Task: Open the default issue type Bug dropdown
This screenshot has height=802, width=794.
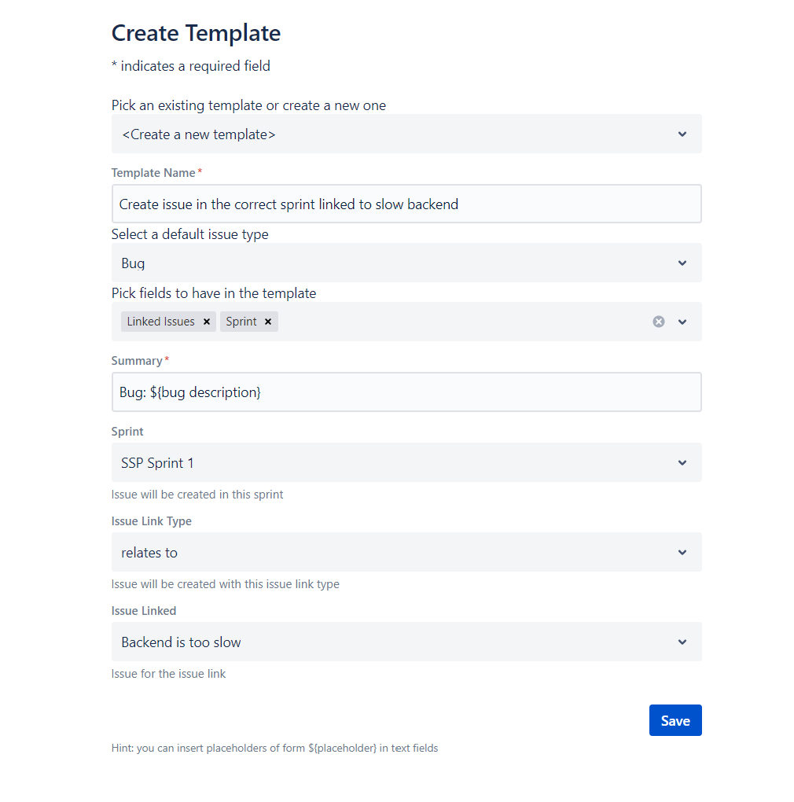Action: coord(406,263)
